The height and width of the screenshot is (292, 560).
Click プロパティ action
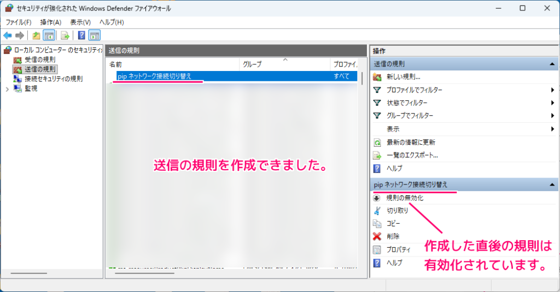click(x=398, y=249)
